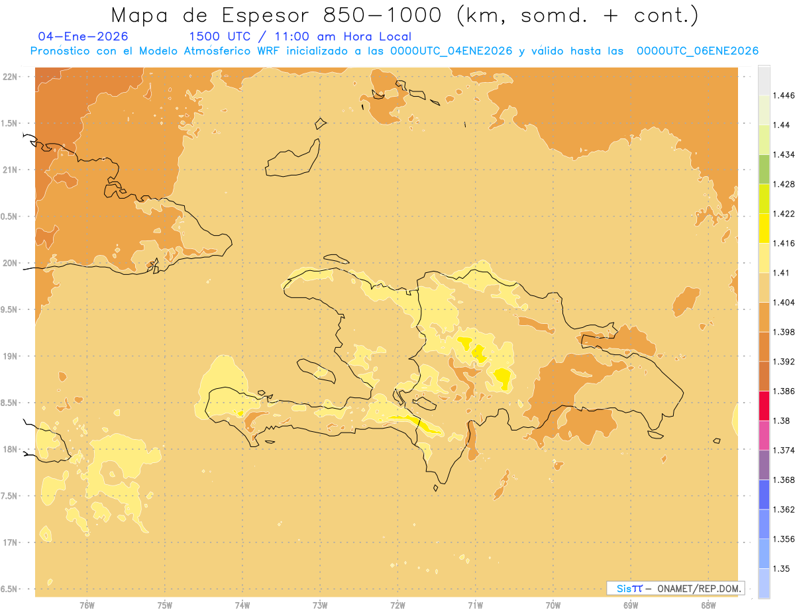Click the 22N latitude axis label

click(10, 77)
